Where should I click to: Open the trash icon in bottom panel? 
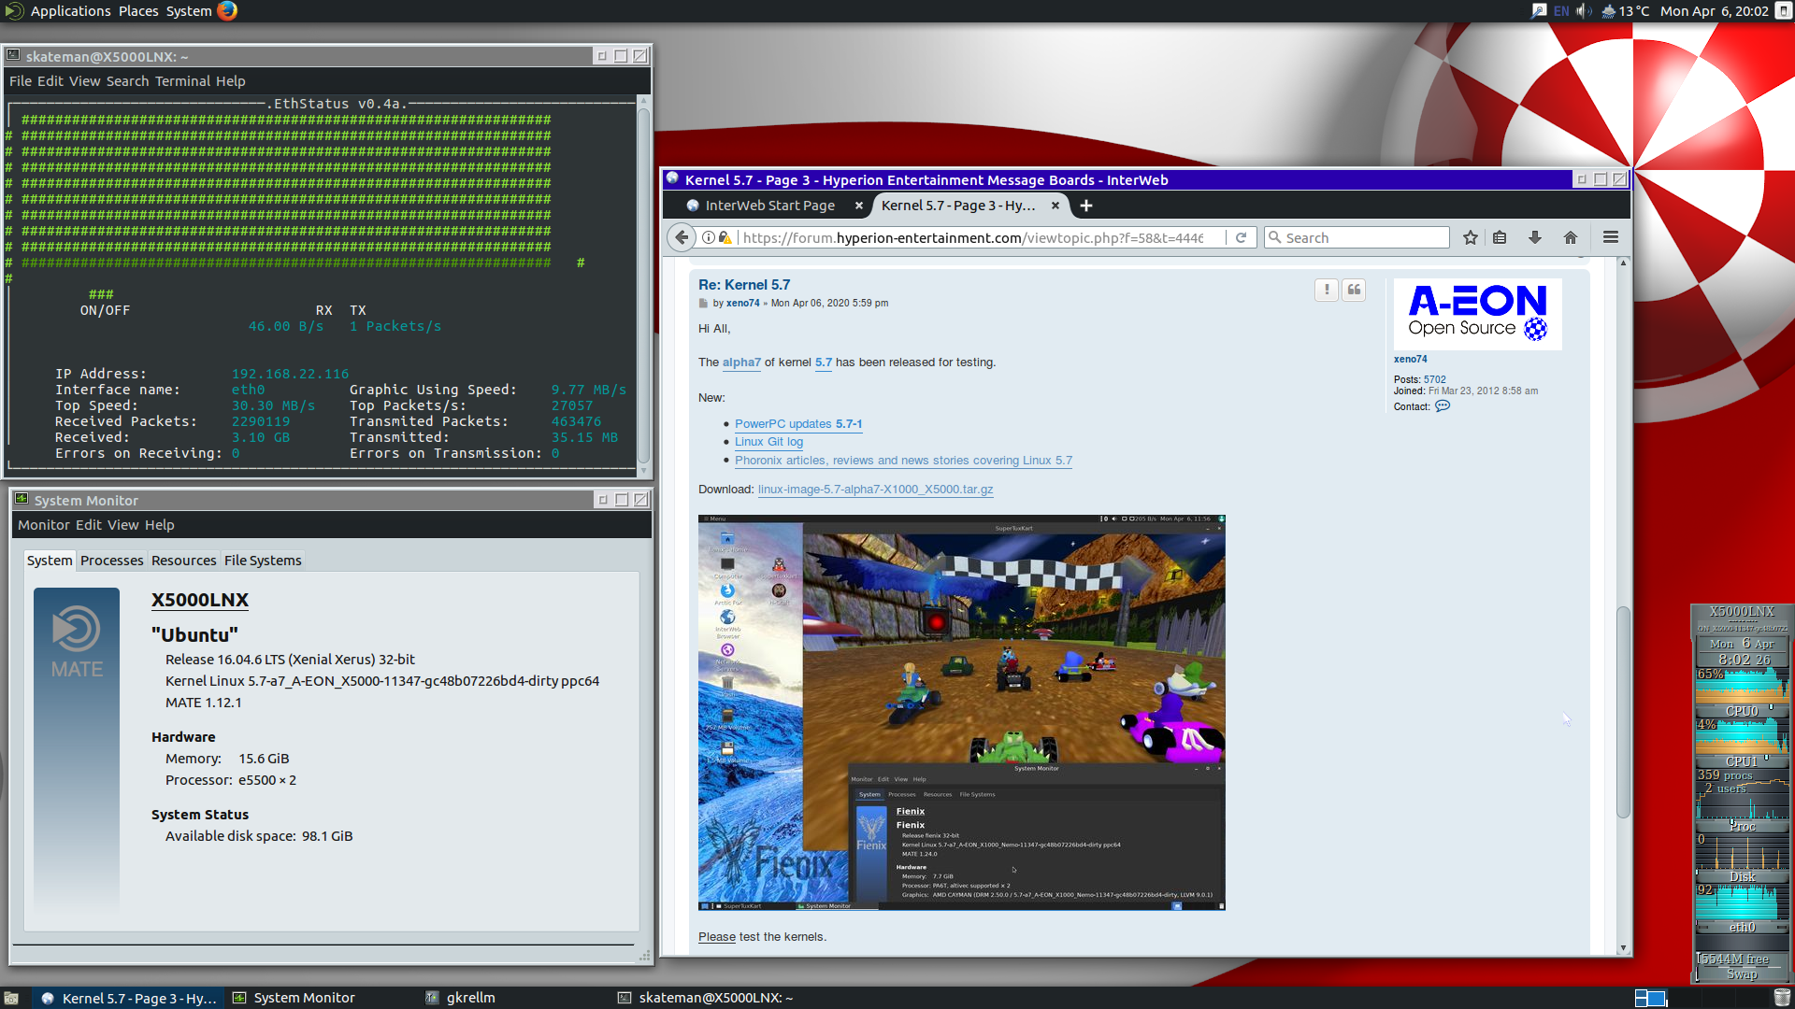[x=1782, y=998]
